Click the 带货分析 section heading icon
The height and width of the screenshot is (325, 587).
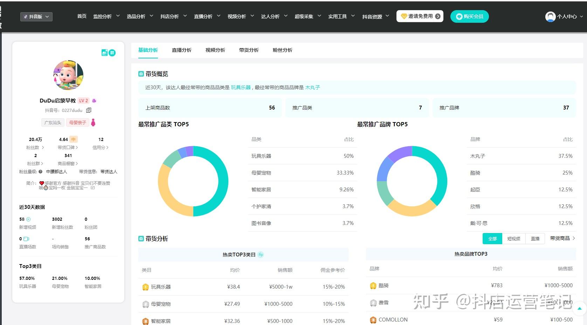[141, 239]
